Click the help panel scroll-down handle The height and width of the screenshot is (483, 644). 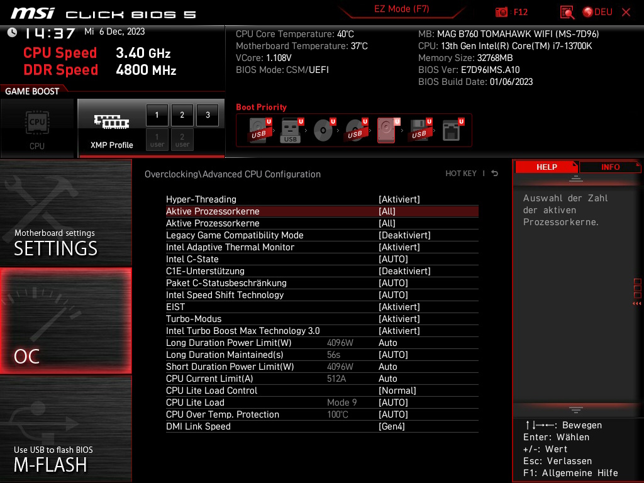click(x=575, y=410)
